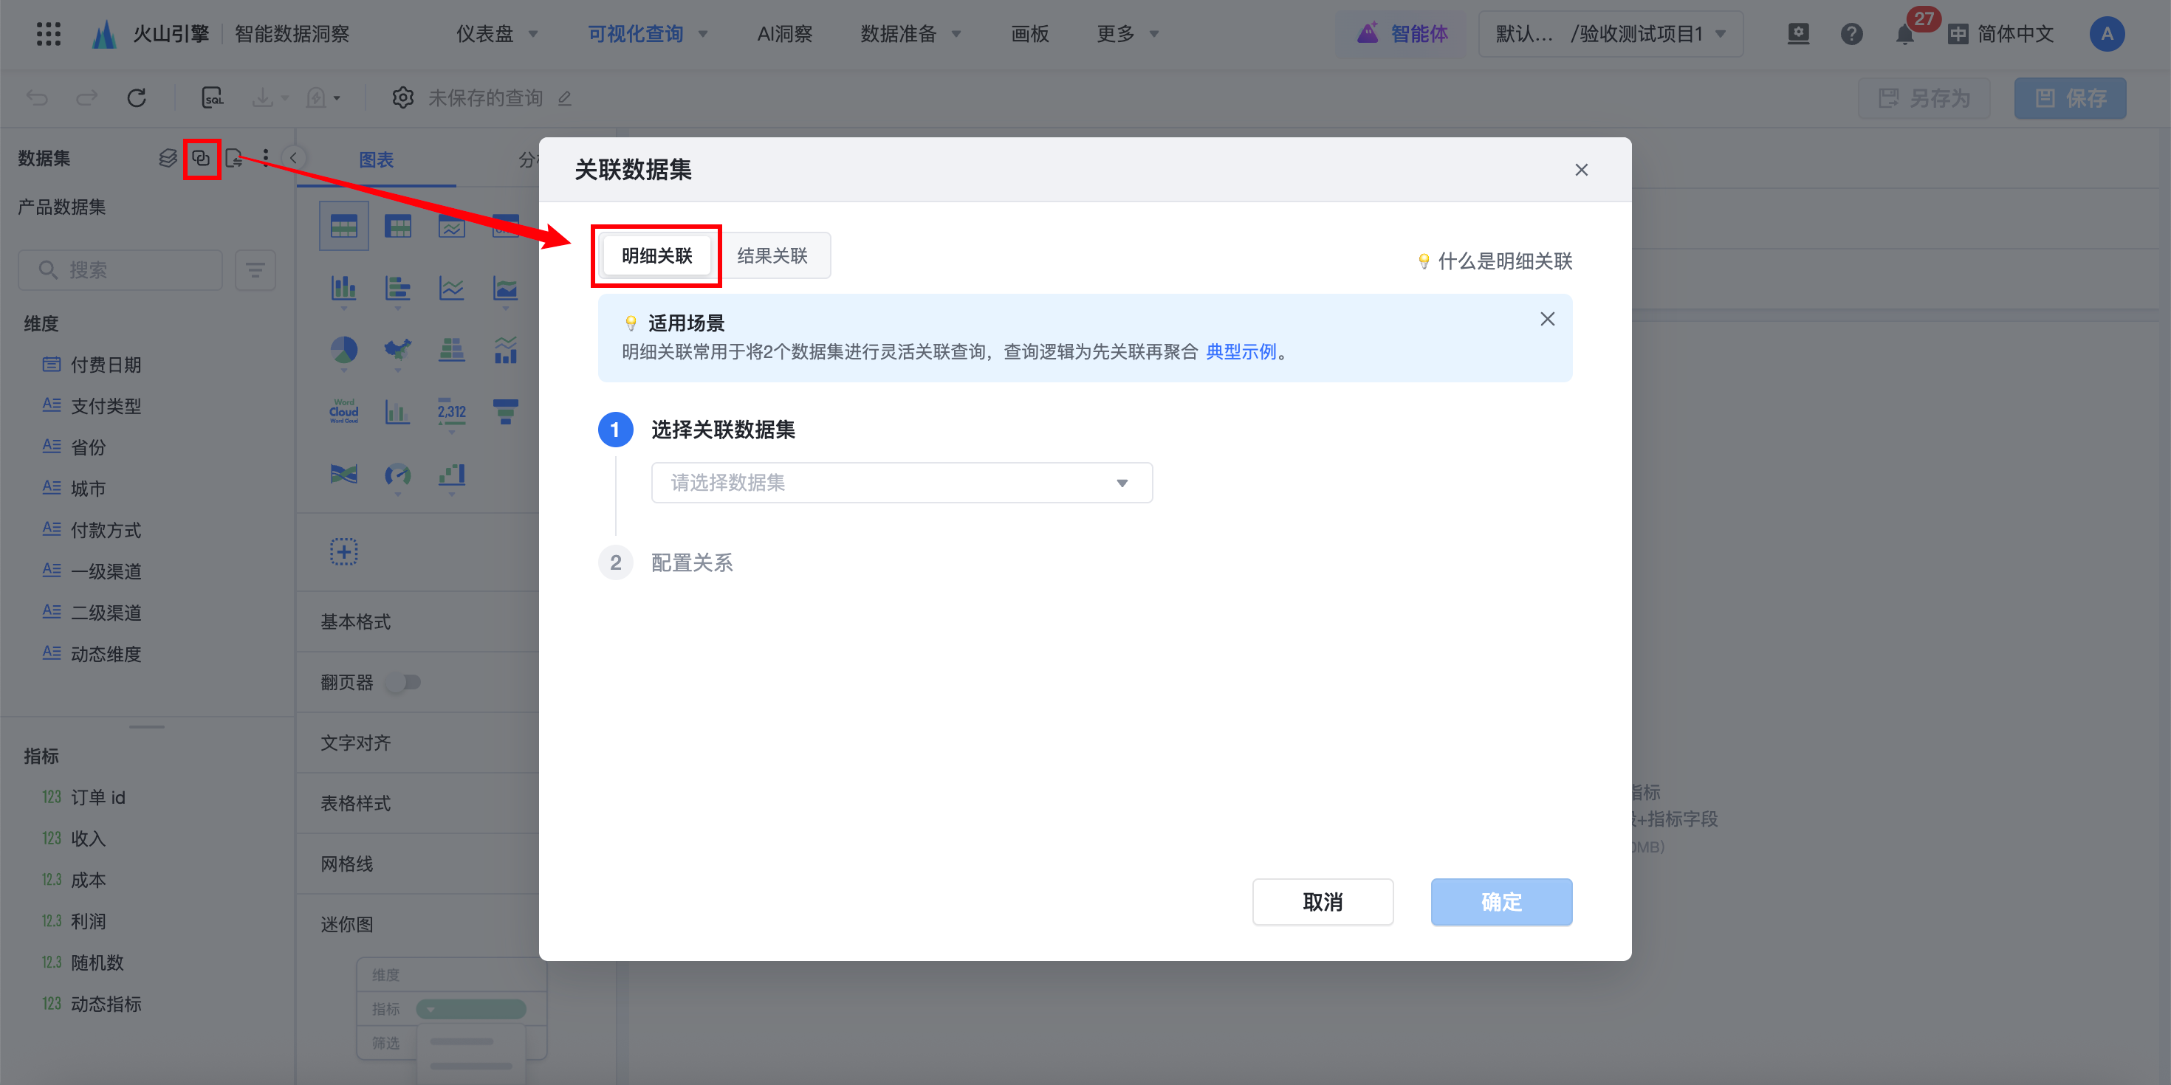Select the pie chart type icon
Image resolution: width=2171 pixels, height=1085 pixels.
coord(344,350)
